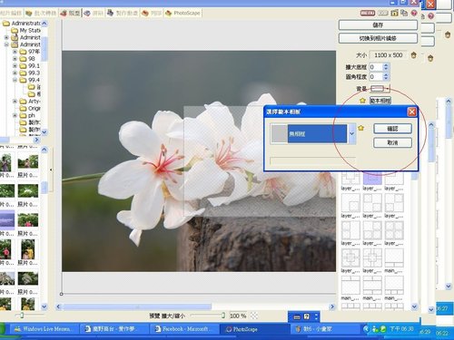Click the star icon beside the frame dropdown
The image size is (454, 340).
[360, 128]
